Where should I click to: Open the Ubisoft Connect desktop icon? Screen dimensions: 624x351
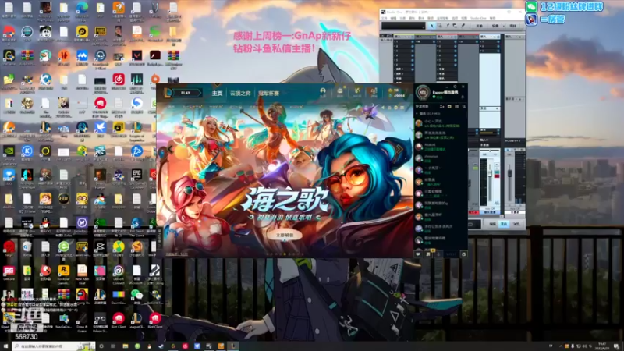[x=119, y=275]
